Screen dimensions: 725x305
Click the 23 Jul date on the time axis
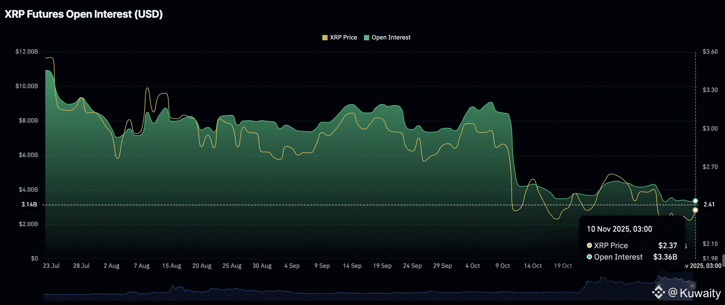point(52,266)
